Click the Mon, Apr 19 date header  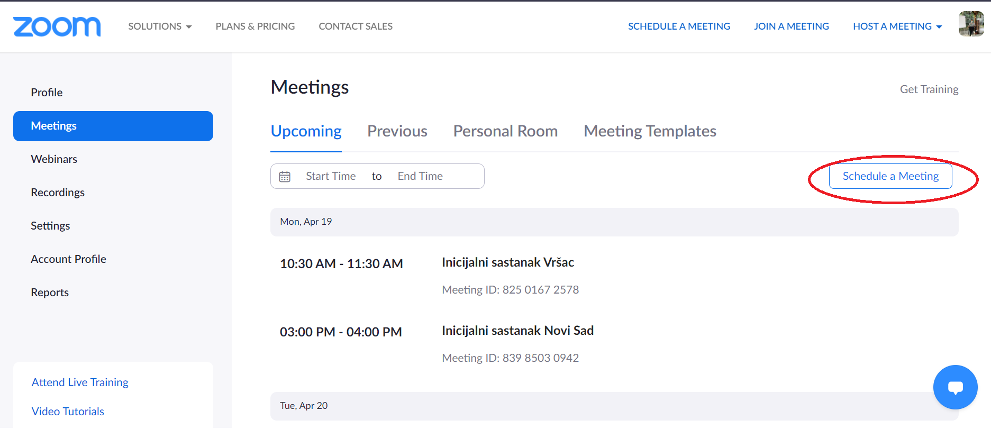pos(614,222)
